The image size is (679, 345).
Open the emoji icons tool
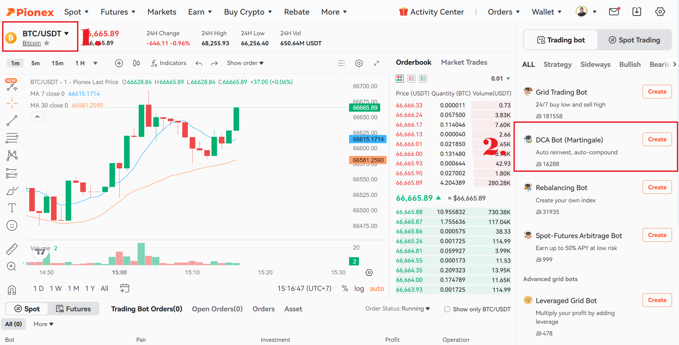12,225
